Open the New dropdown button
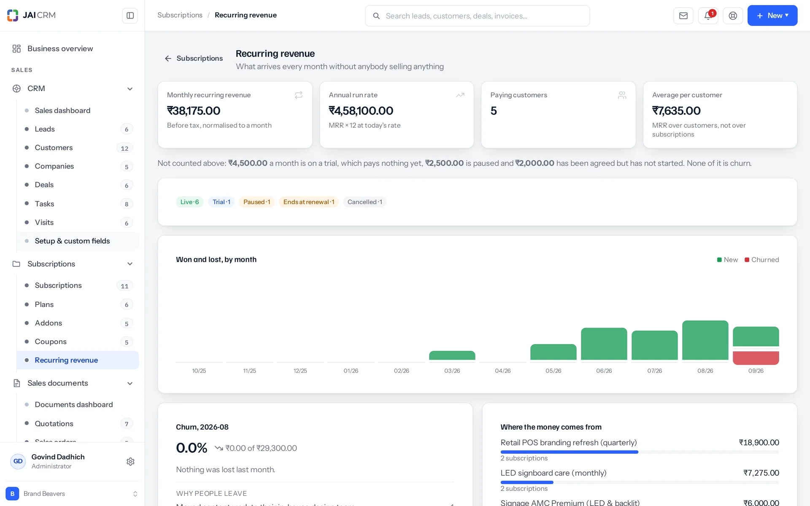The width and height of the screenshot is (810, 506). pyautogui.click(x=772, y=16)
